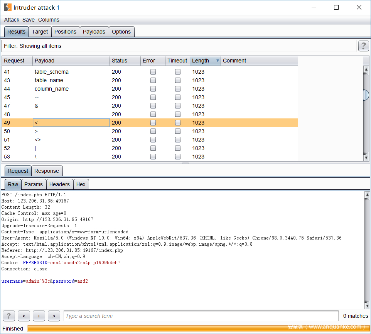This screenshot has height=334, width=371.
Task: Sort by the Timeout column header
Action: tap(177, 61)
